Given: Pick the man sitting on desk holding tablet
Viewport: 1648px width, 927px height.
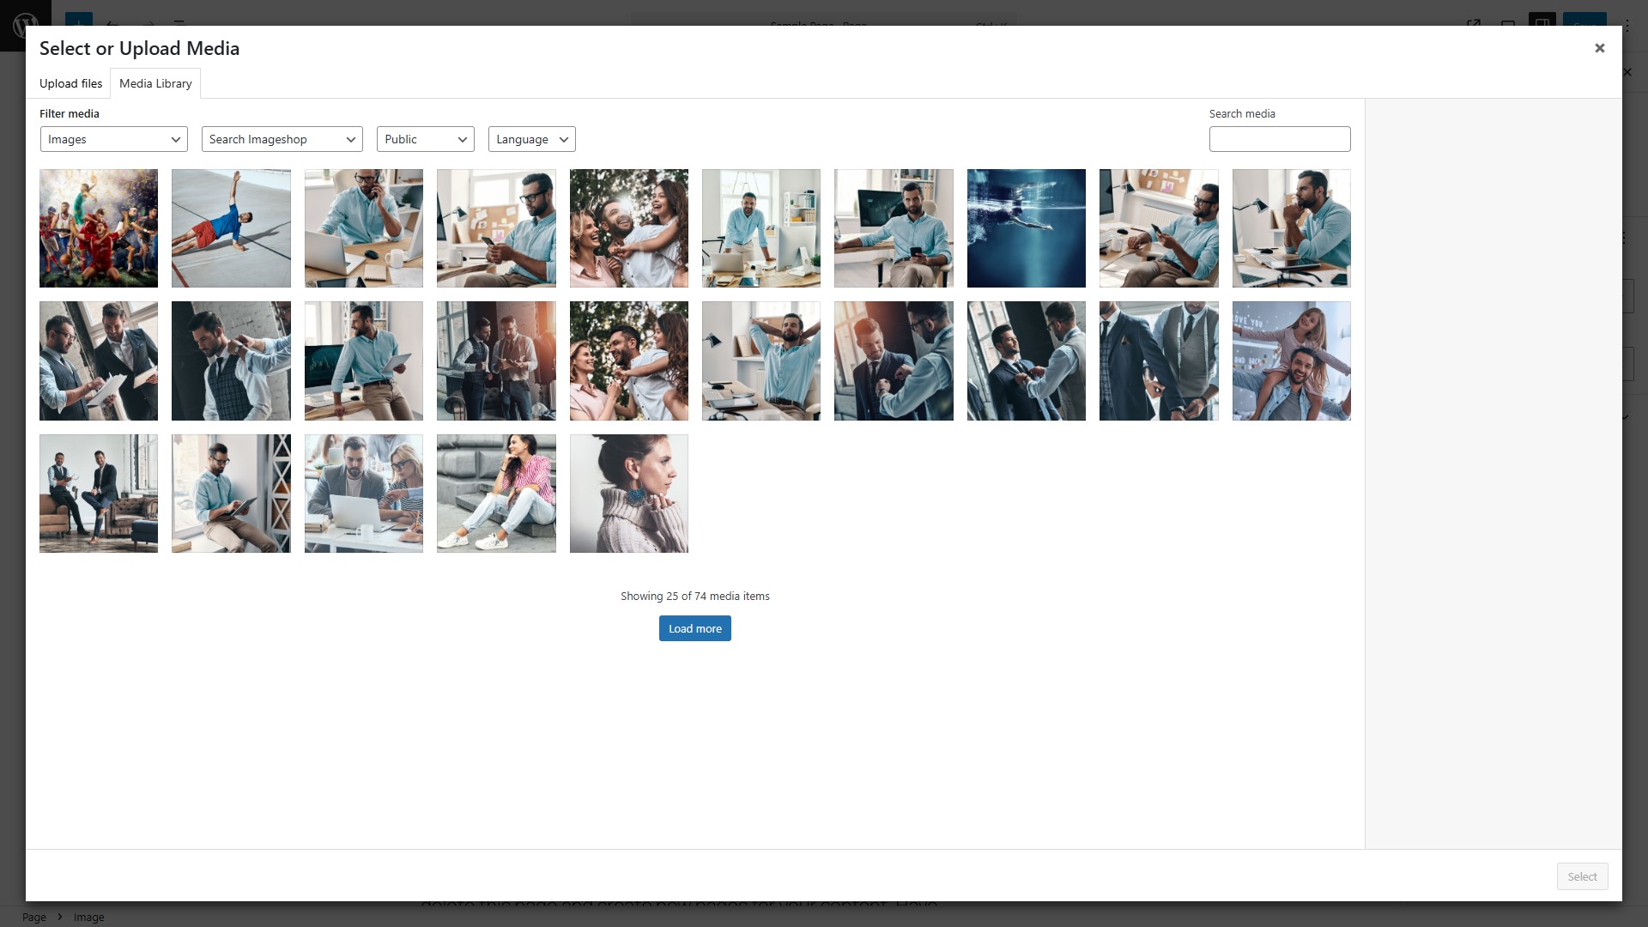Looking at the screenshot, I should (x=364, y=360).
